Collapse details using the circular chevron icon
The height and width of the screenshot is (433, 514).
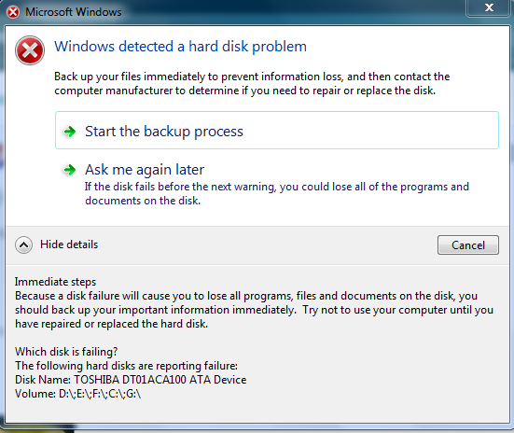tap(23, 245)
